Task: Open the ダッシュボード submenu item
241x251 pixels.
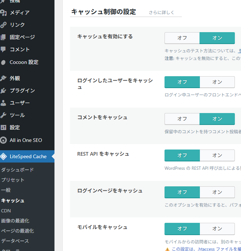Action: (17, 170)
